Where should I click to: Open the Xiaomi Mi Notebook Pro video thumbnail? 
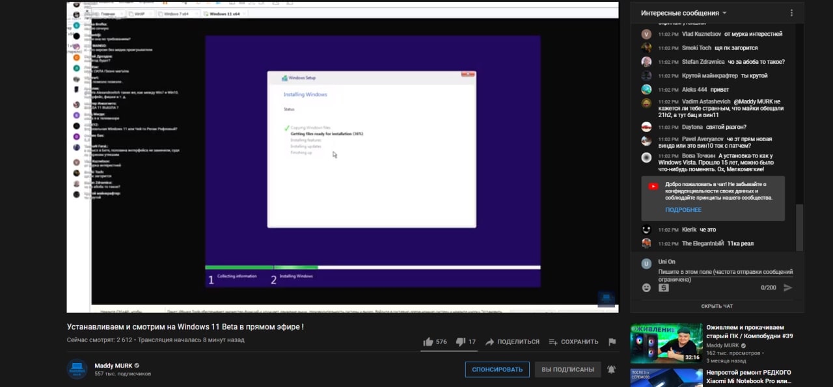(666, 378)
